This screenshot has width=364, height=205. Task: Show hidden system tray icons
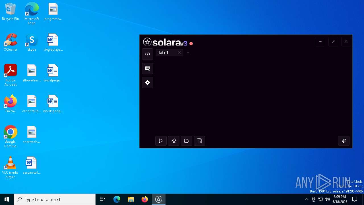pyautogui.click(x=307, y=199)
